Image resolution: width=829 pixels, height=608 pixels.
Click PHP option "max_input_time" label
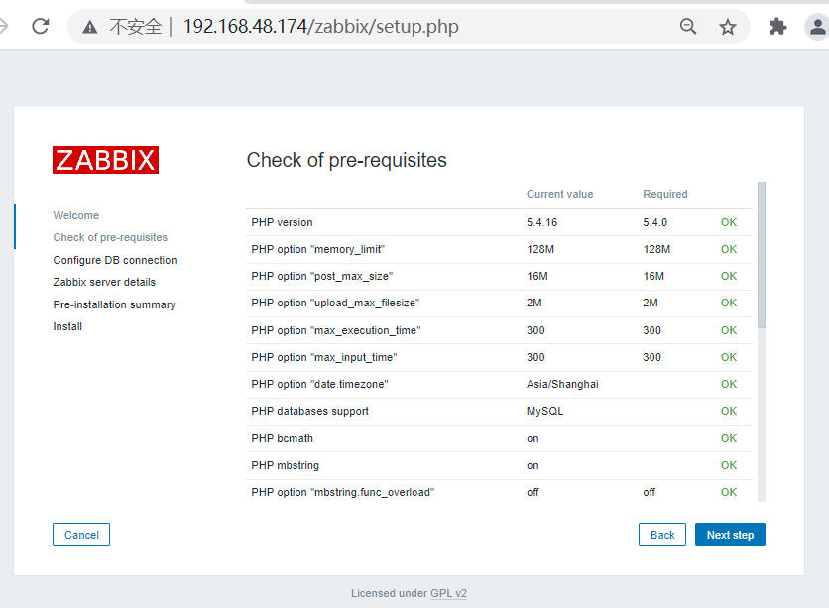pos(324,357)
